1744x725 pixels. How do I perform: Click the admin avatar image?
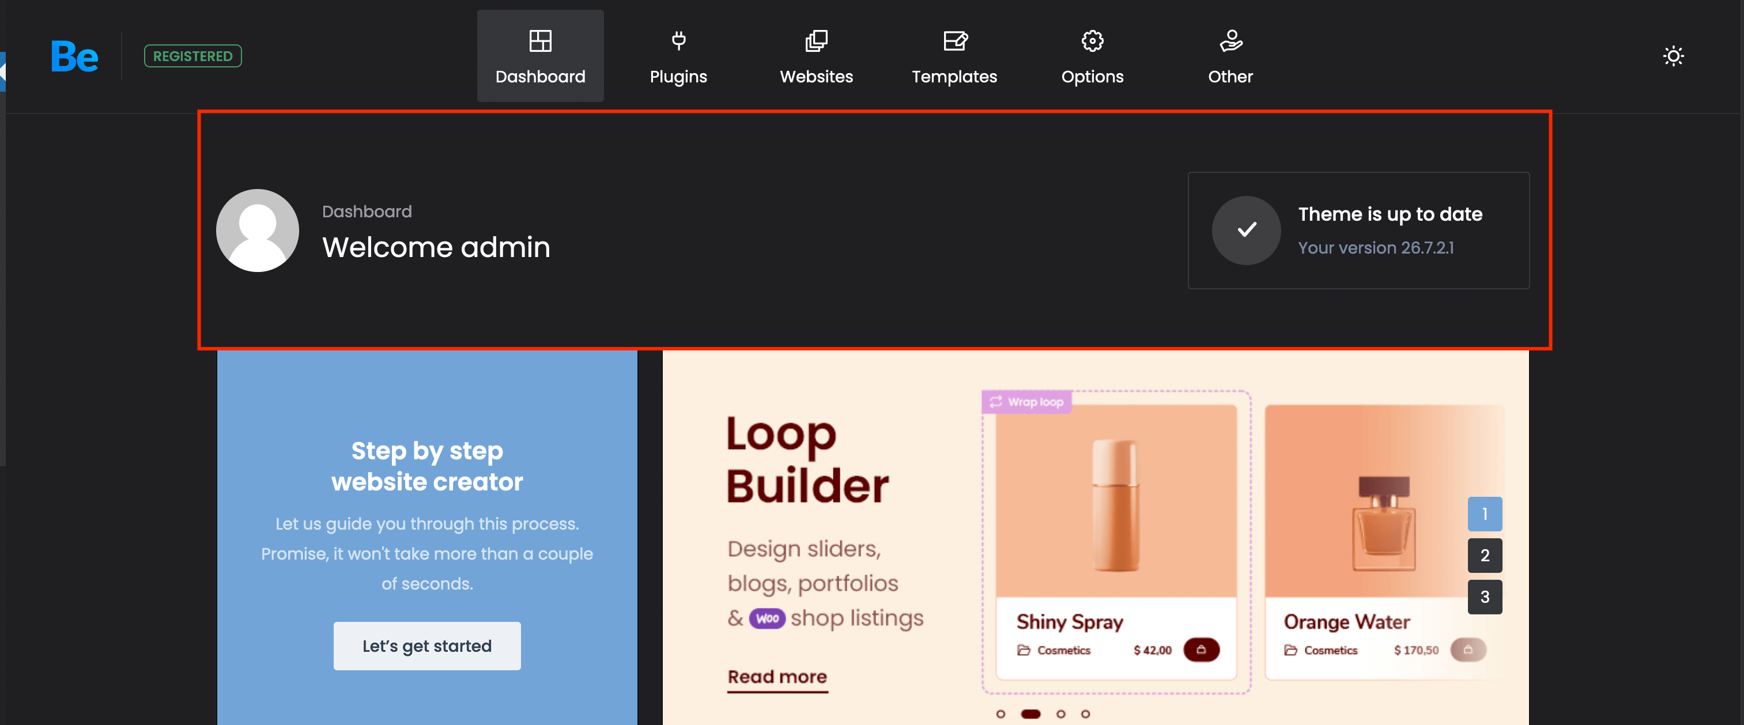257,230
